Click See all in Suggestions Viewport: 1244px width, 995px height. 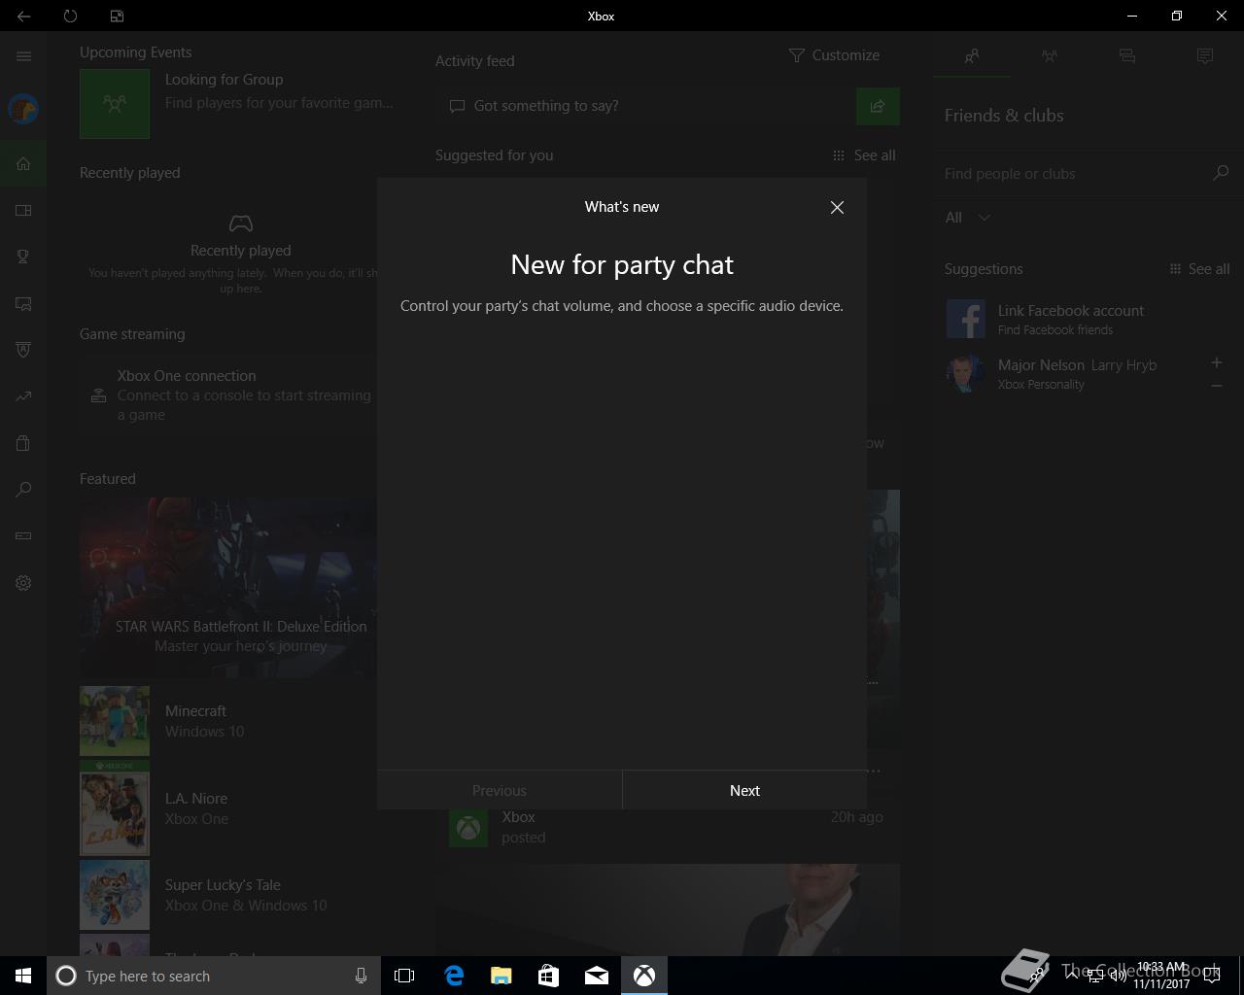coord(1199,269)
